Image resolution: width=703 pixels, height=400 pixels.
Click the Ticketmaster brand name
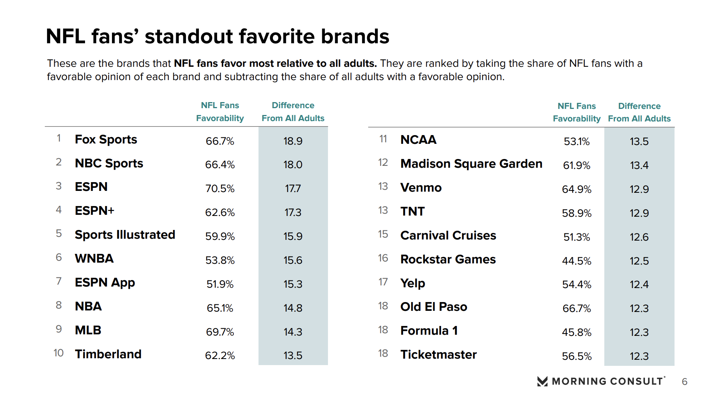438,355
